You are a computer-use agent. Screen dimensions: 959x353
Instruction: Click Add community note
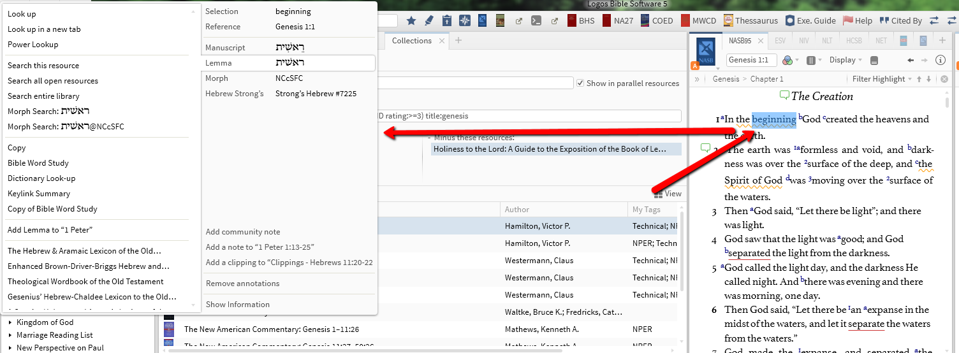(242, 231)
